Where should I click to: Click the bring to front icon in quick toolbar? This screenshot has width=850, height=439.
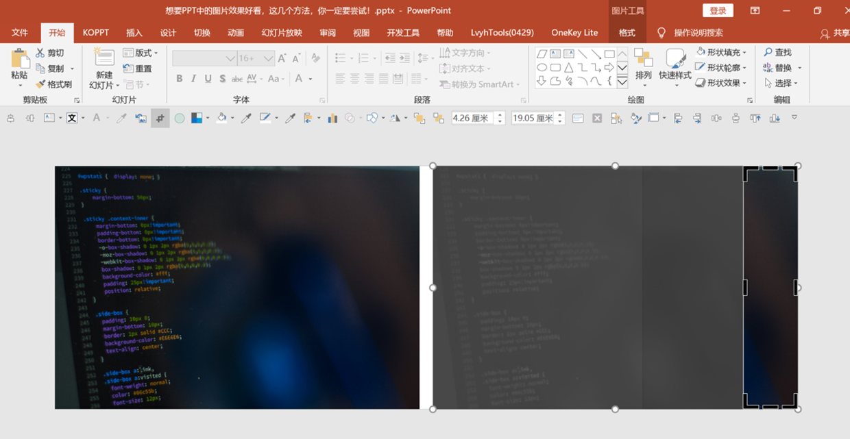pyautogui.click(x=420, y=118)
